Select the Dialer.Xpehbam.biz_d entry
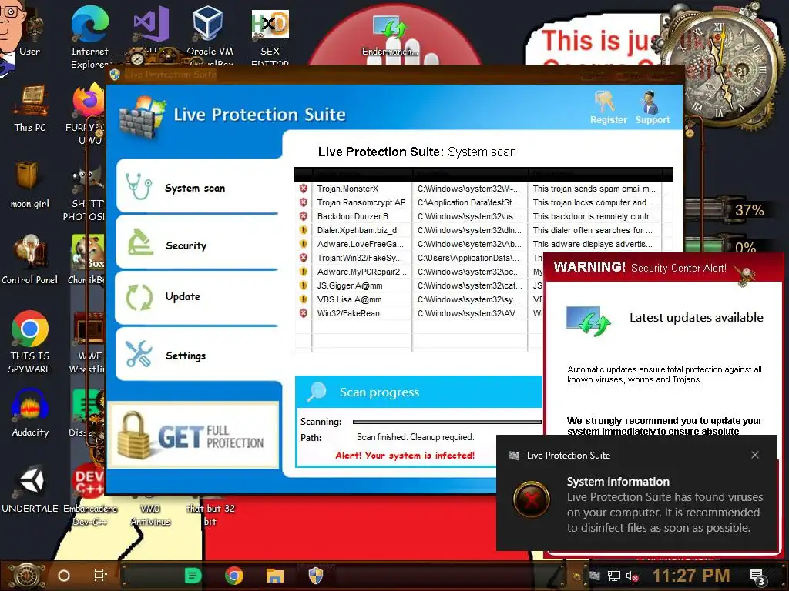789x591 pixels. coord(483,230)
